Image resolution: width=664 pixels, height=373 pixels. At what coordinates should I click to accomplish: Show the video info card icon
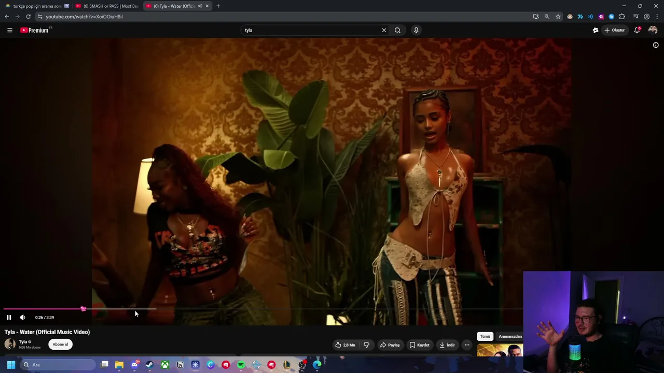656,45
